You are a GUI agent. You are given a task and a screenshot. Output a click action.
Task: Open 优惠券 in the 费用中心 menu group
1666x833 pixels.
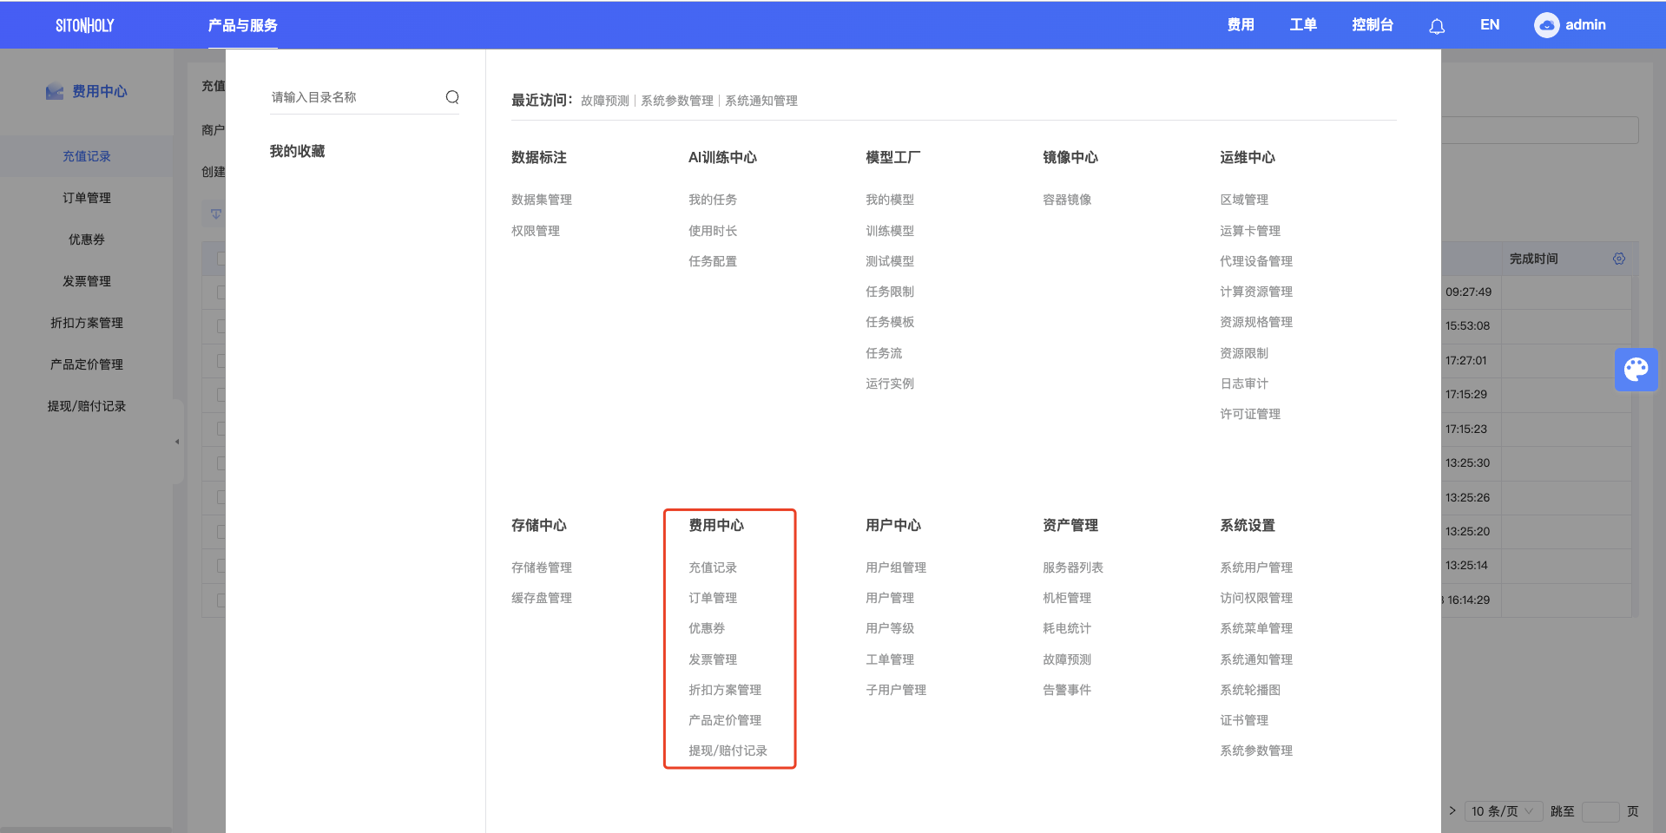707,628
